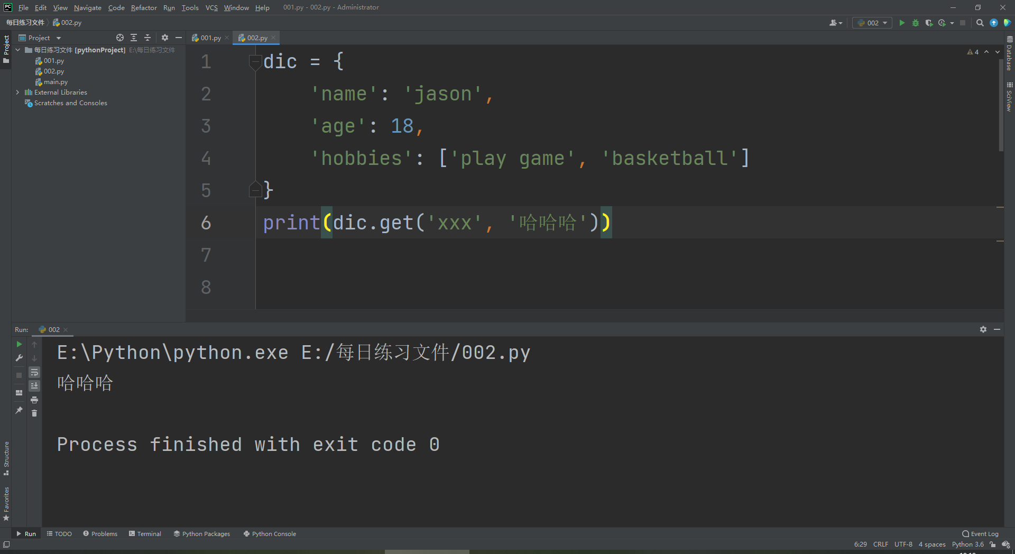1015x554 pixels.
Task: Run with coverage using the shield icon
Action: 929,23
